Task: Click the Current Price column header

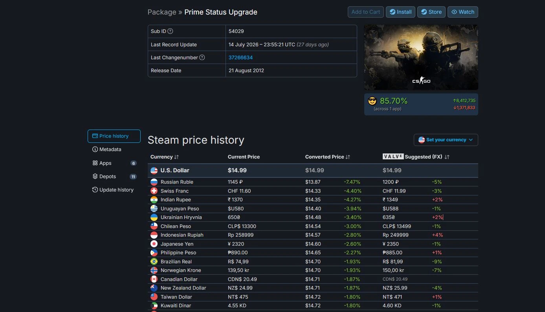Action: (244, 157)
